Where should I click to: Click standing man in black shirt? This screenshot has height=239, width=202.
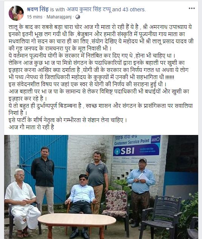[x=43, y=179]
